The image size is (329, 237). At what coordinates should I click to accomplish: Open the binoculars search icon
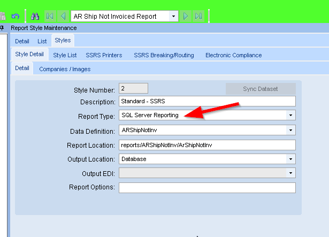pos(35,16)
